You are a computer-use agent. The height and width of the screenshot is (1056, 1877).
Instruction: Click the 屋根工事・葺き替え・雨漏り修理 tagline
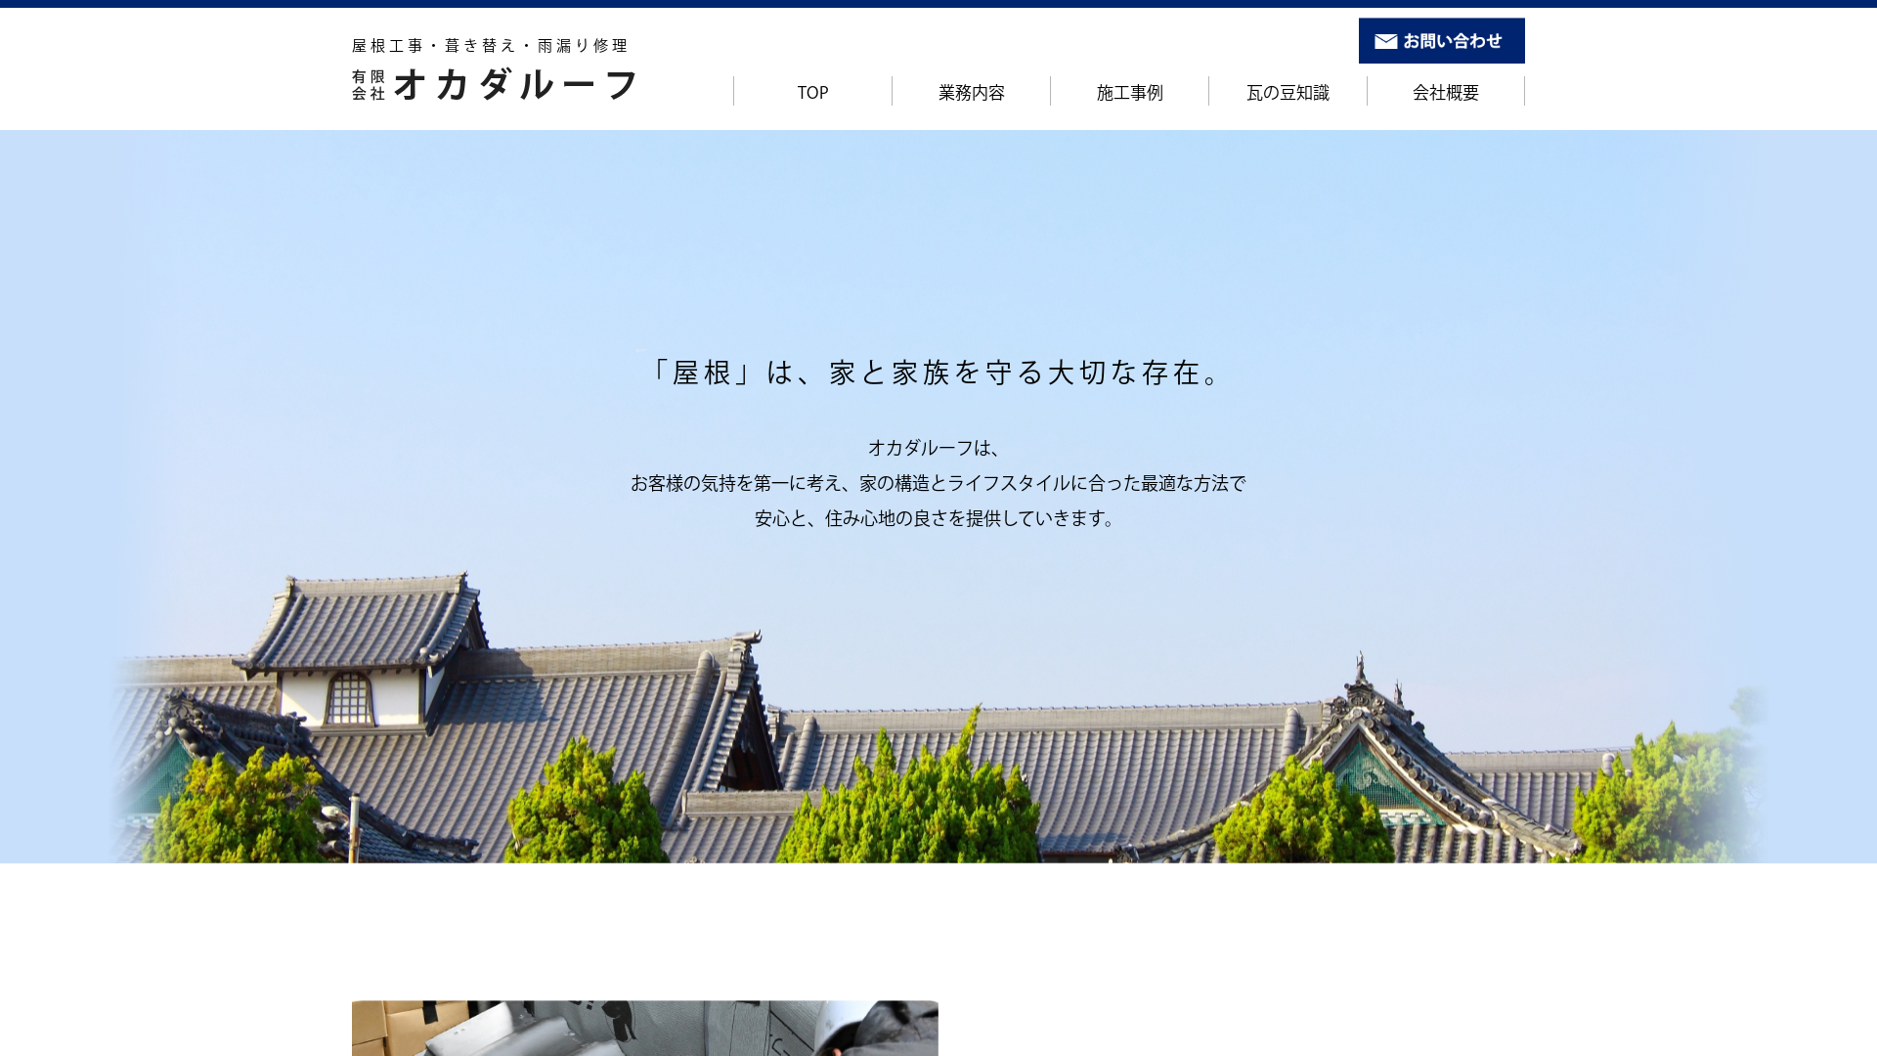pyautogui.click(x=489, y=45)
